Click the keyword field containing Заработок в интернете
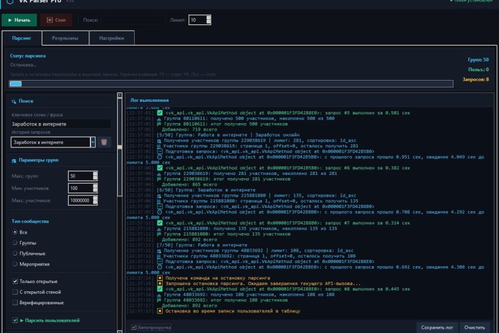This screenshot has width=499, height=333. point(61,124)
